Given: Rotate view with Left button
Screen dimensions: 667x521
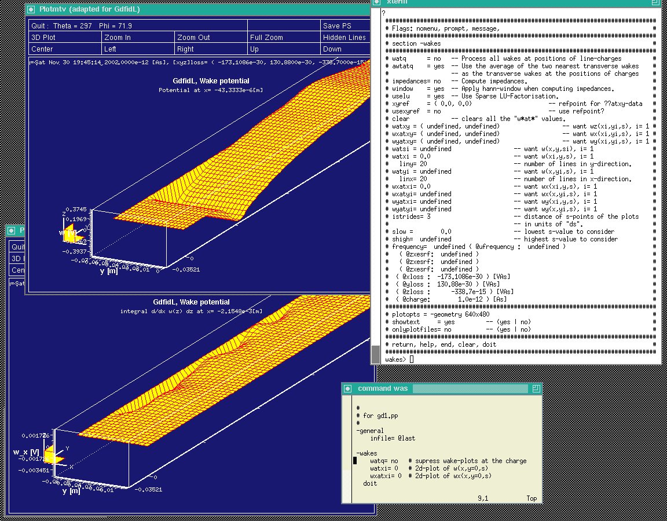Looking at the screenshot, I should [138, 49].
